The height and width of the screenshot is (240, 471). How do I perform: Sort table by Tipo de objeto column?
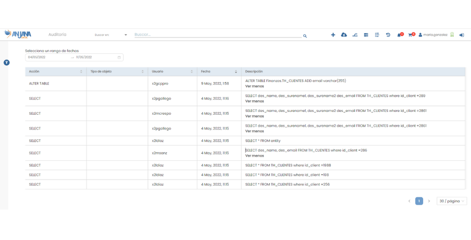coord(142,72)
